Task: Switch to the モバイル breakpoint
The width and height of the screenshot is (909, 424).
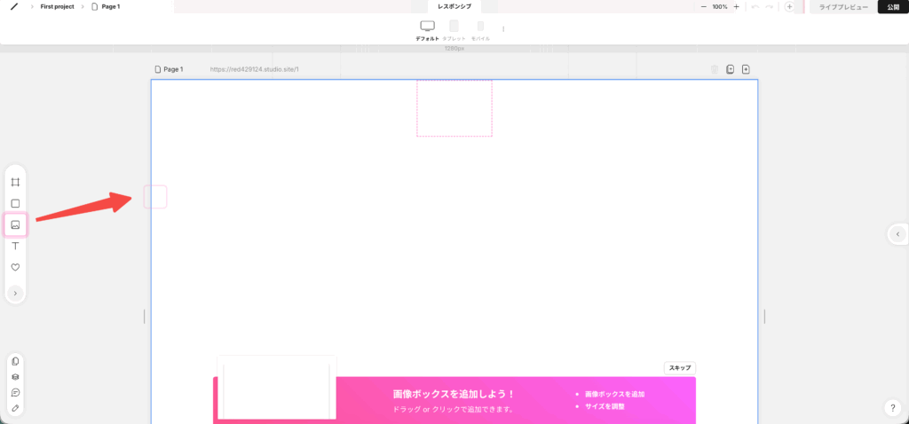Action: pyautogui.click(x=480, y=30)
